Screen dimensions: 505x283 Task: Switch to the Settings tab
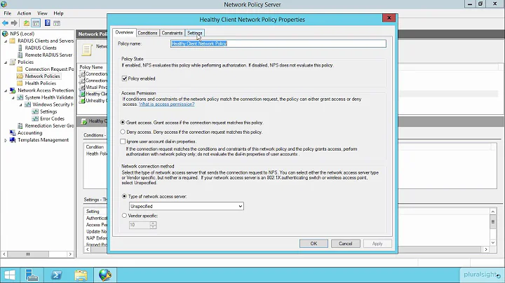195,33
